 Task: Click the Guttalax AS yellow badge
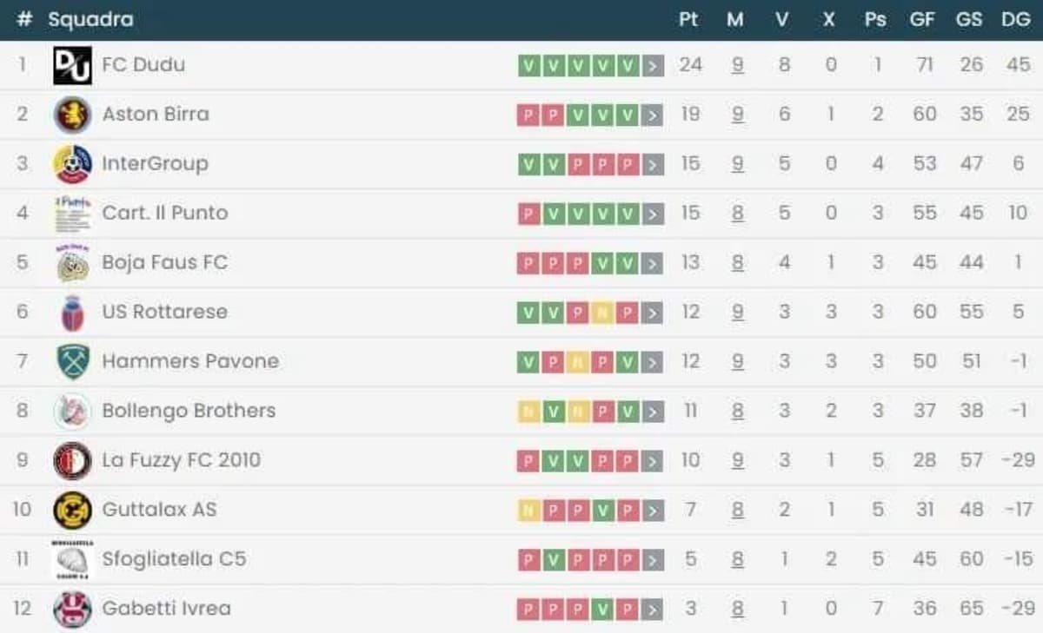click(x=72, y=511)
